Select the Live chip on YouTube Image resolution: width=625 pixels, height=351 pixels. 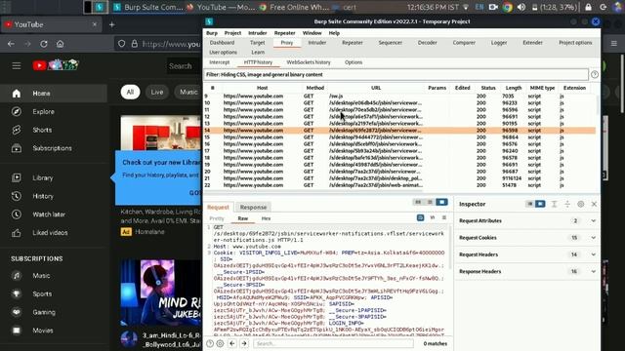[157, 92]
